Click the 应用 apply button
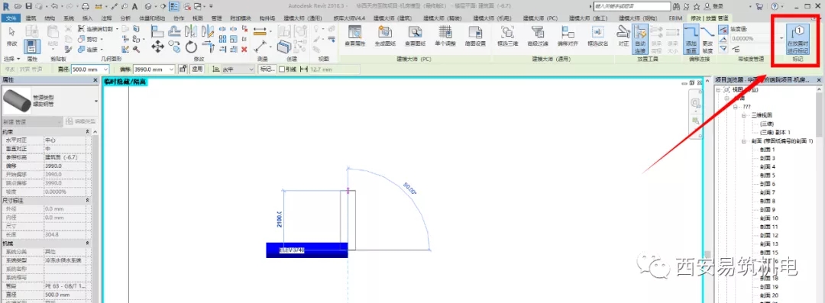The width and height of the screenshot is (825, 303). point(197,69)
